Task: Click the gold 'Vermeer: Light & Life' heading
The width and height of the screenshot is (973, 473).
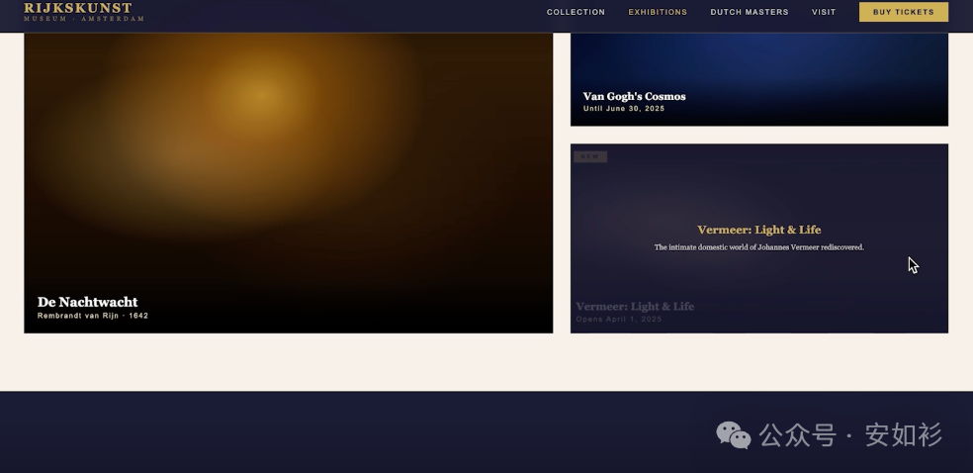Action: pos(758,230)
